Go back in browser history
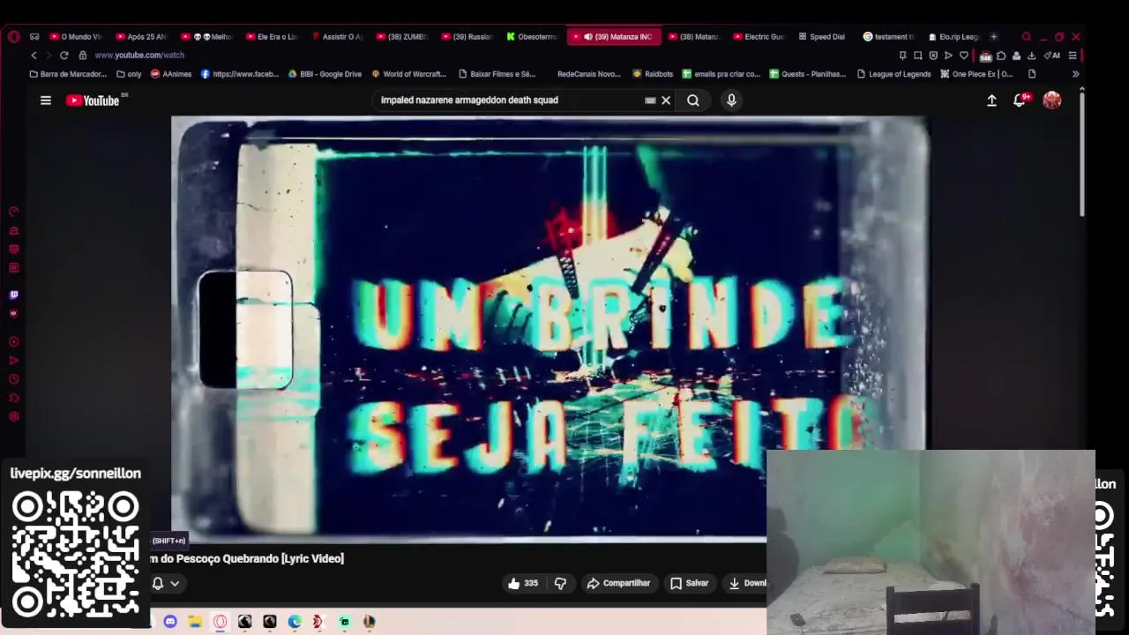The height and width of the screenshot is (635, 1129). [34, 55]
